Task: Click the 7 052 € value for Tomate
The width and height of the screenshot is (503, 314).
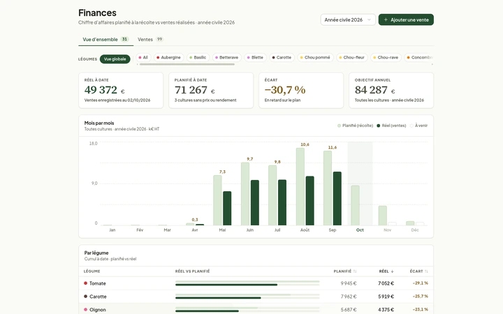Action: [386, 283]
